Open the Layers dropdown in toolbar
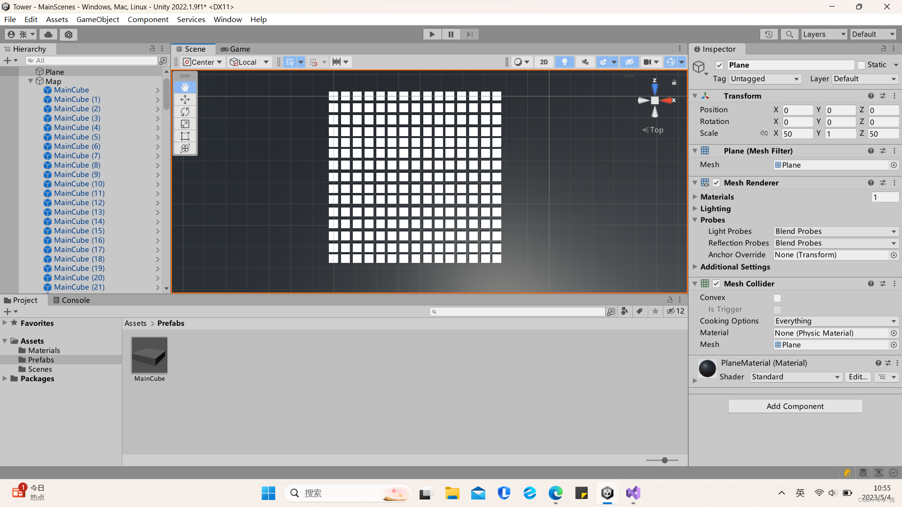This screenshot has height=507, width=902. tap(824, 34)
